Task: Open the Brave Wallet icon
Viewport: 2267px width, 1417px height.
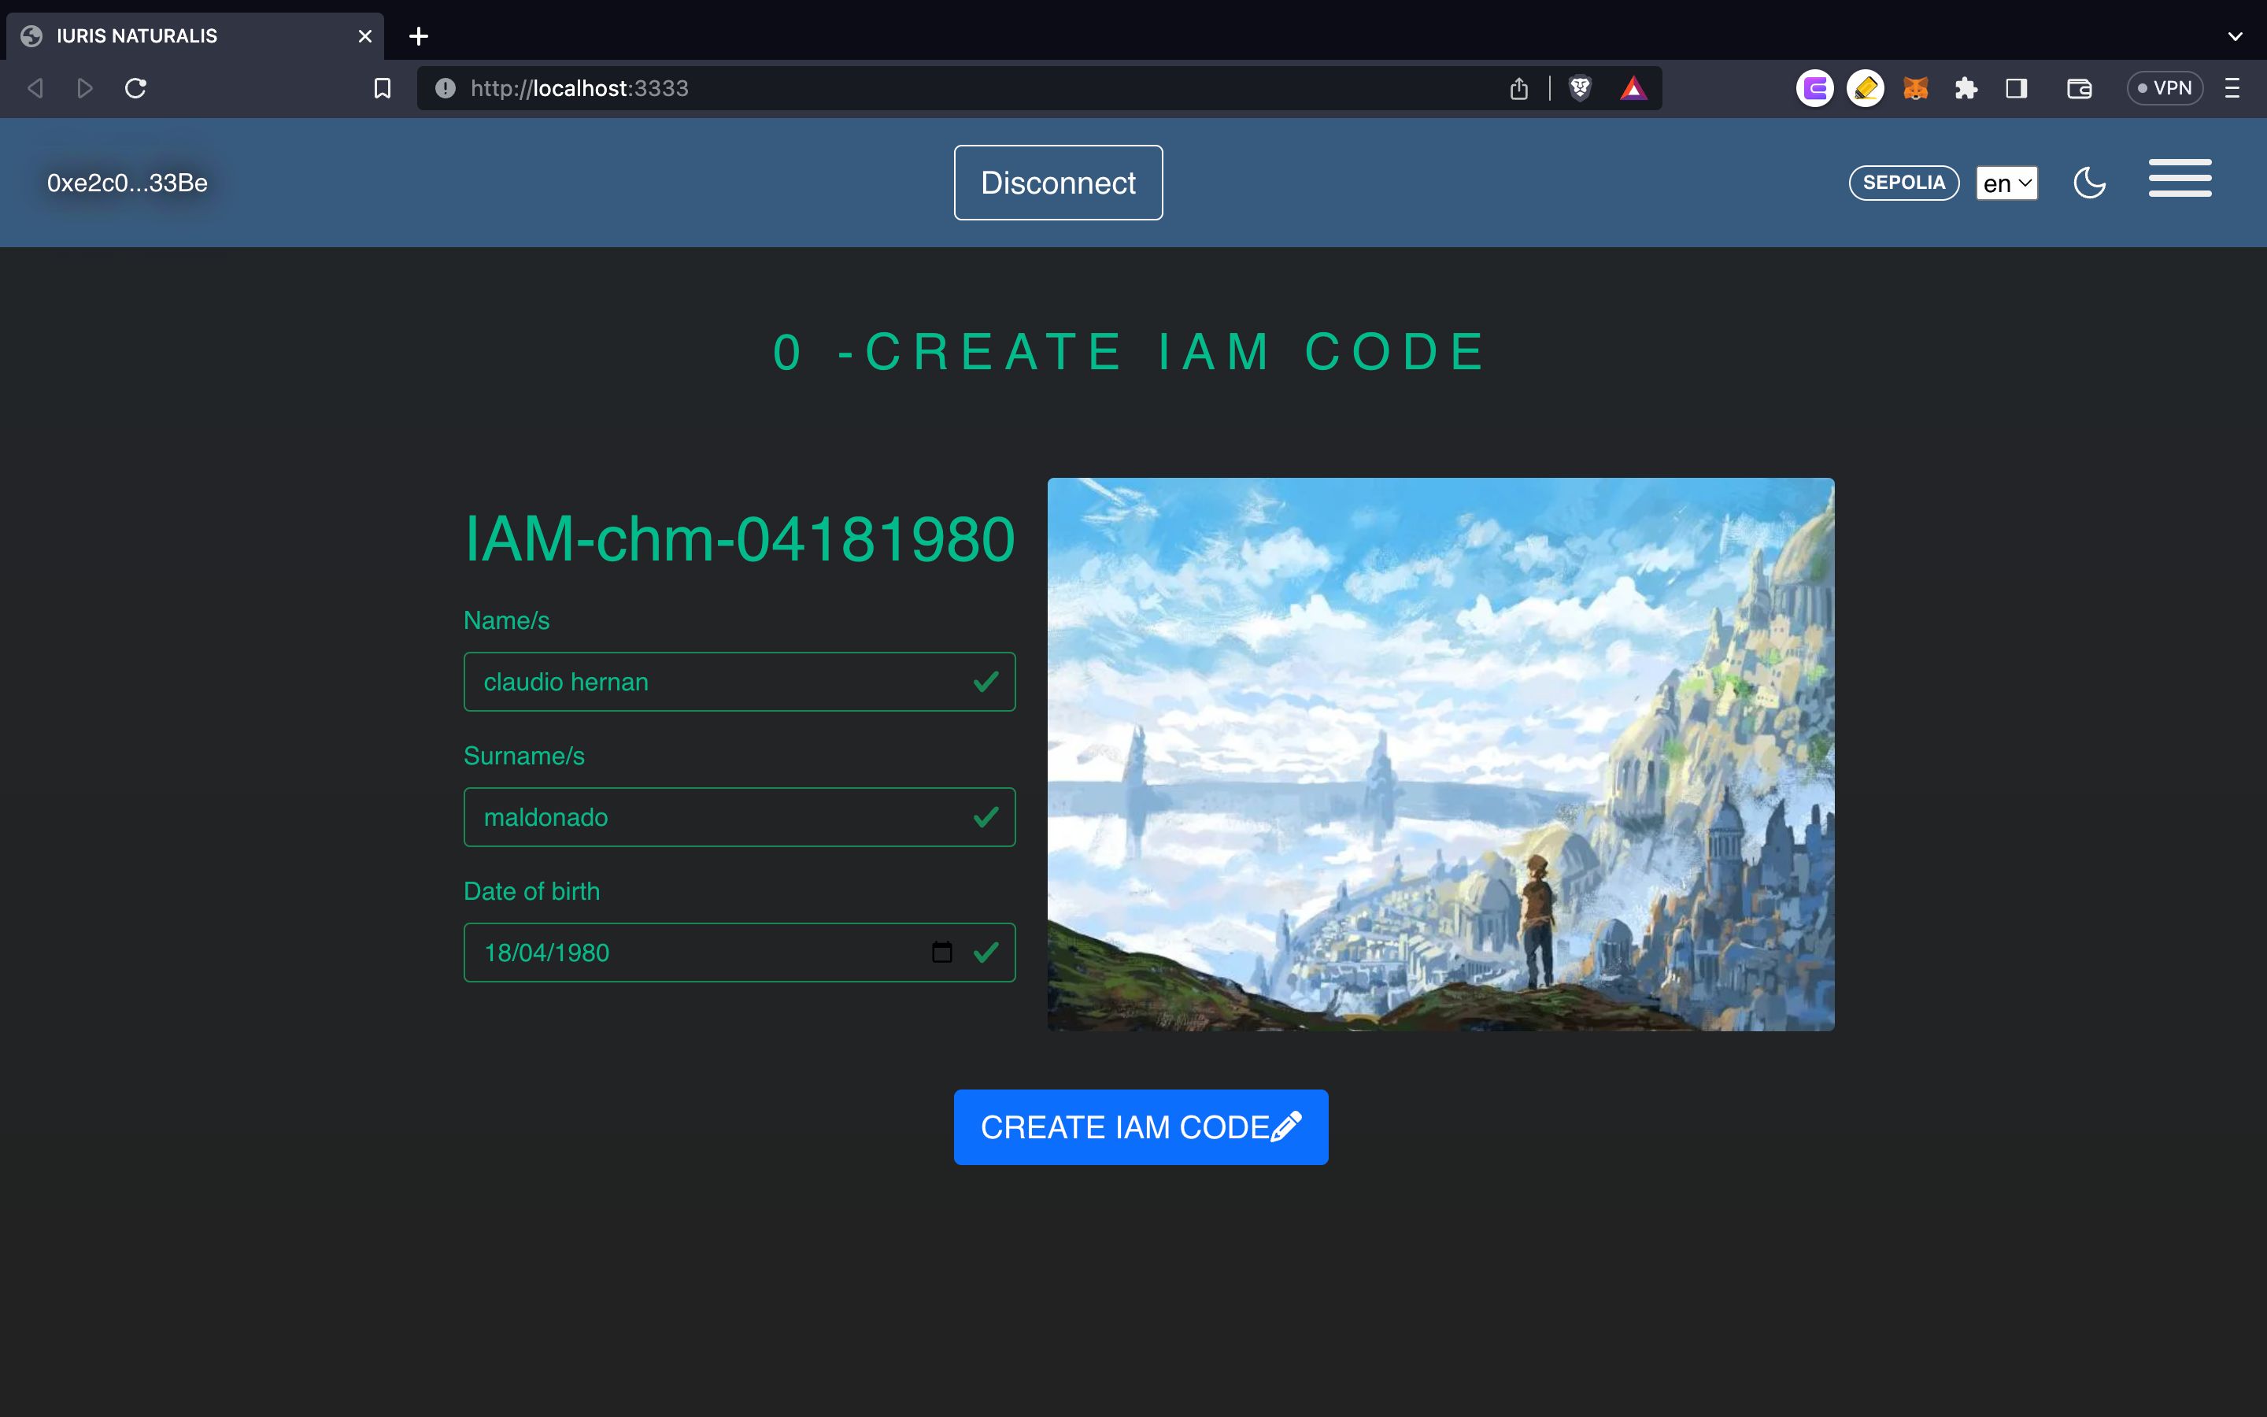Action: click(2079, 88)
